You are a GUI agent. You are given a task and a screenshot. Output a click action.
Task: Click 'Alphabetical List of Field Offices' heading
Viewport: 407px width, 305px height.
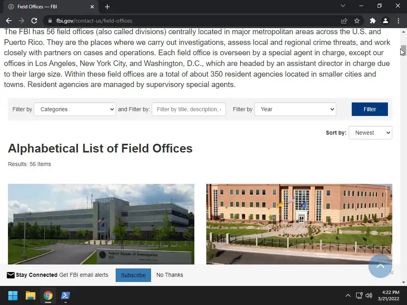coord(100,149)
